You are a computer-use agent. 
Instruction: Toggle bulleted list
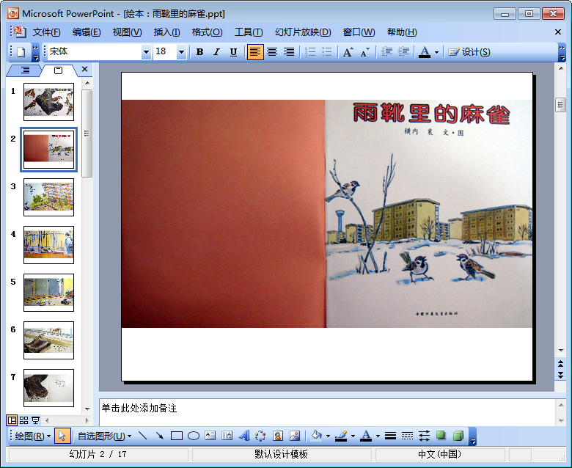327,52
